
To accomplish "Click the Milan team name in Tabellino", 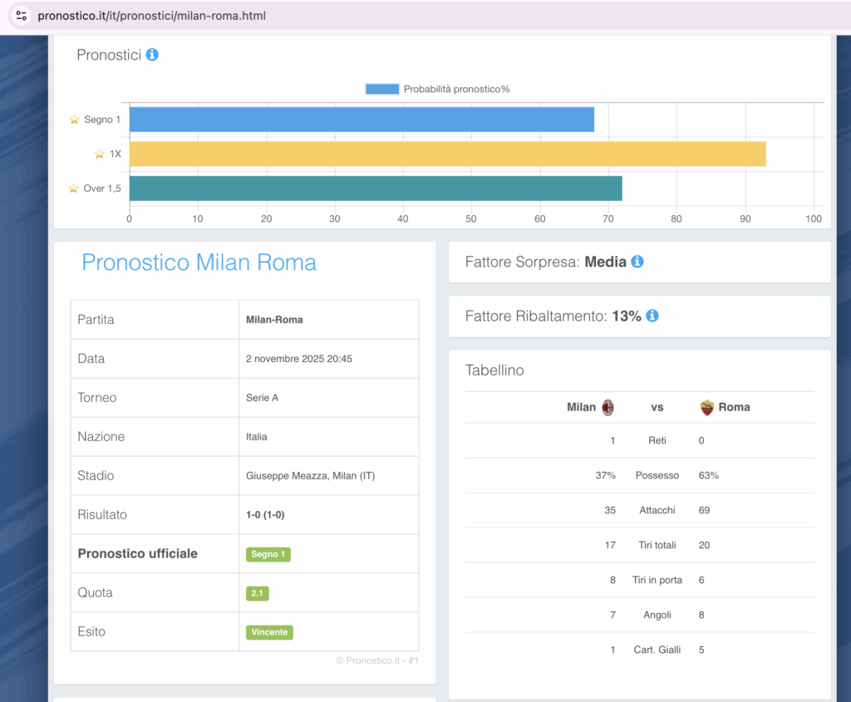I will 581,407.
